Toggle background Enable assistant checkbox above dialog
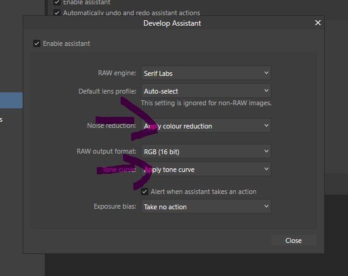The image size is (348, 276). 57,2
